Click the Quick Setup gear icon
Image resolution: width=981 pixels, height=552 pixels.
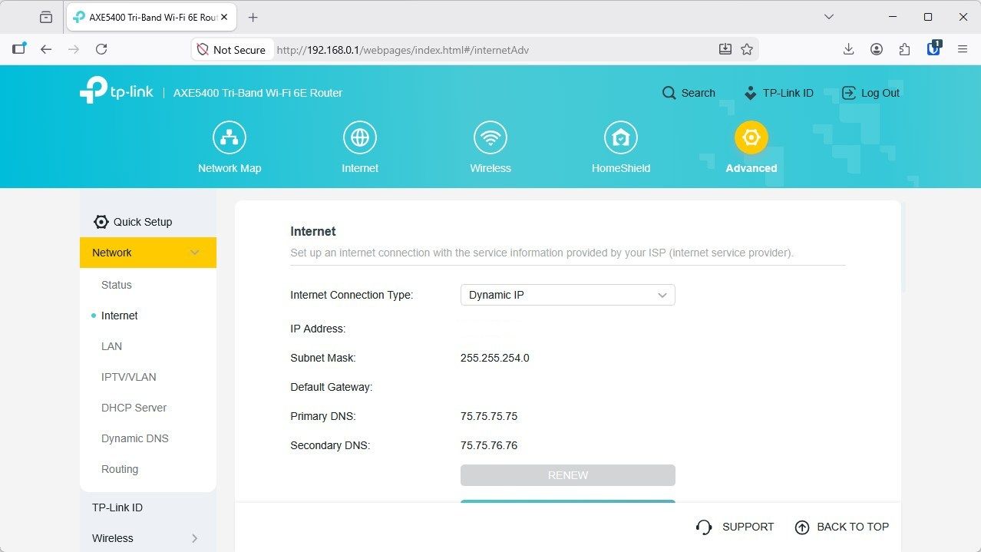[x=101, y=222]
